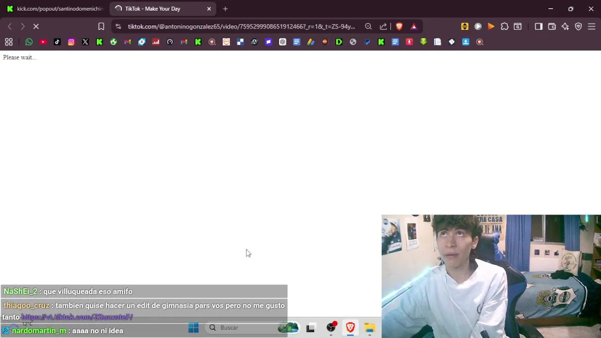Open the Brave browser taskbar icon
This screenshot has height=338, width=601.
(x=350, y=328)
